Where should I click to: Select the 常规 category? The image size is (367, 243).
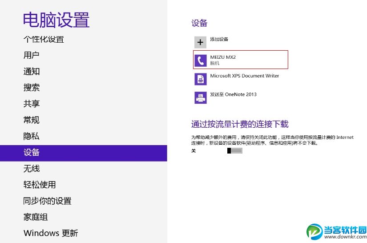(x=32, y=120)
